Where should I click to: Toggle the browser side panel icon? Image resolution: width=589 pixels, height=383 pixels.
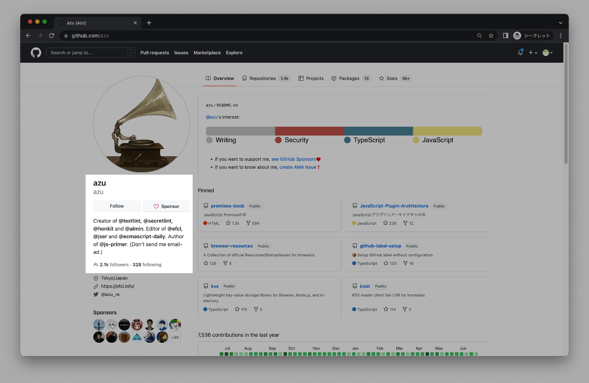(x=505, y=36)
